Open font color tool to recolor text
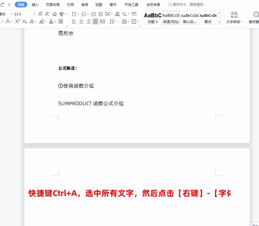The image size is (259, 226). (51, 21)
